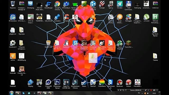Take a screenshot with recorder camera icon

click(154, 90)
